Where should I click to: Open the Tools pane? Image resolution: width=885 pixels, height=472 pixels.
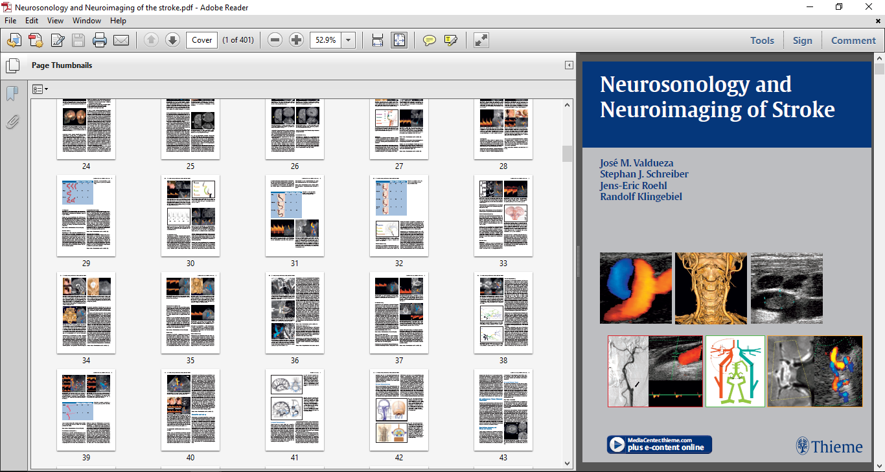coord(762,40)
